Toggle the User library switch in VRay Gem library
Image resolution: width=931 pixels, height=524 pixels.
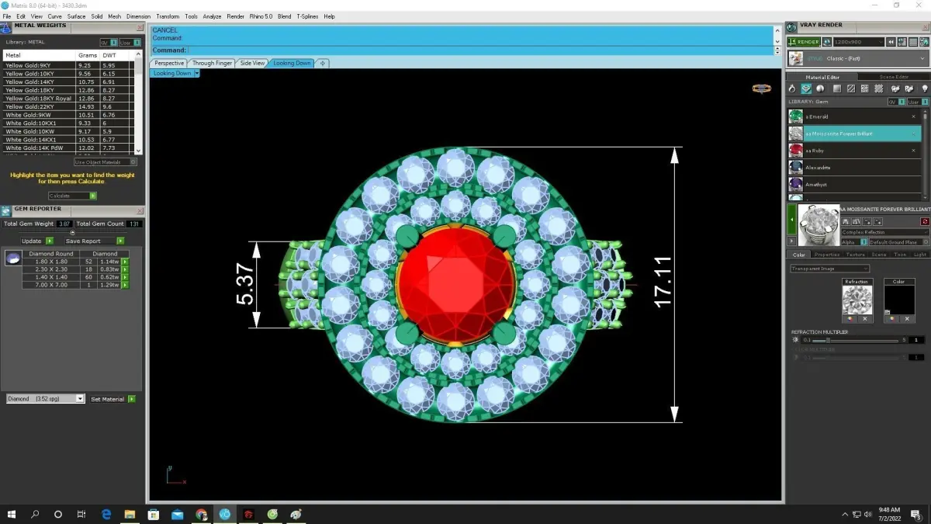click(918, 102)
